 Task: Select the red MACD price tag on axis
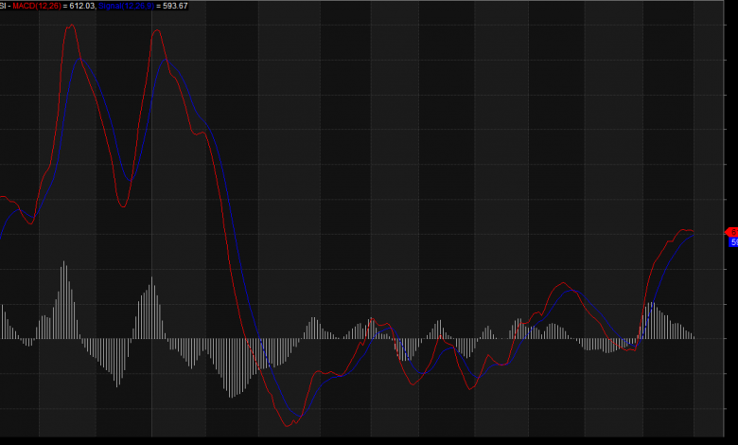(731, 232)
